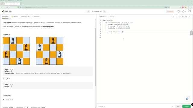Click code line 5 right_diag
Image resolution: width=193 pixels, height=108 pixels.
(x=119, y=28)
